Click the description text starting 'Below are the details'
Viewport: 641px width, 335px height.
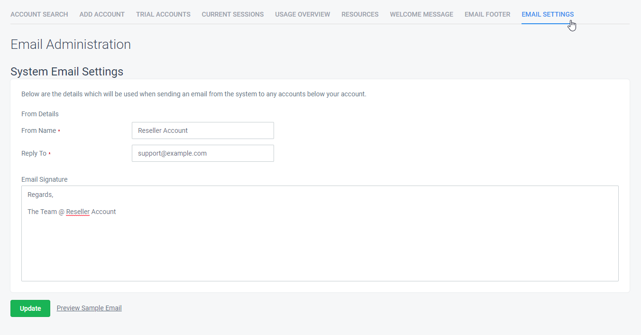tap(194, 94)
